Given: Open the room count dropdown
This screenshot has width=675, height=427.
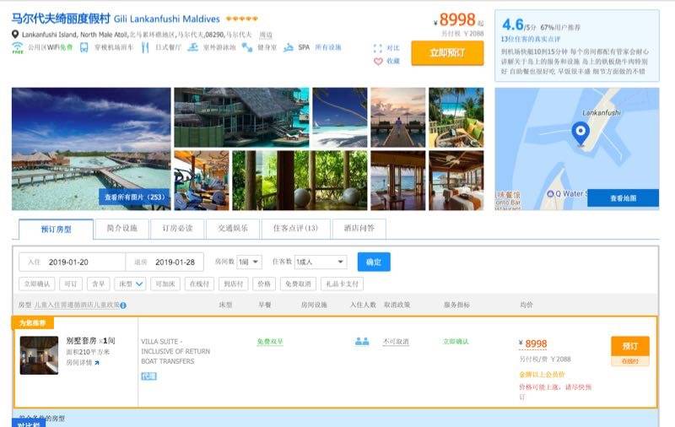Looking at the screenshot, I should click(249, 262).
